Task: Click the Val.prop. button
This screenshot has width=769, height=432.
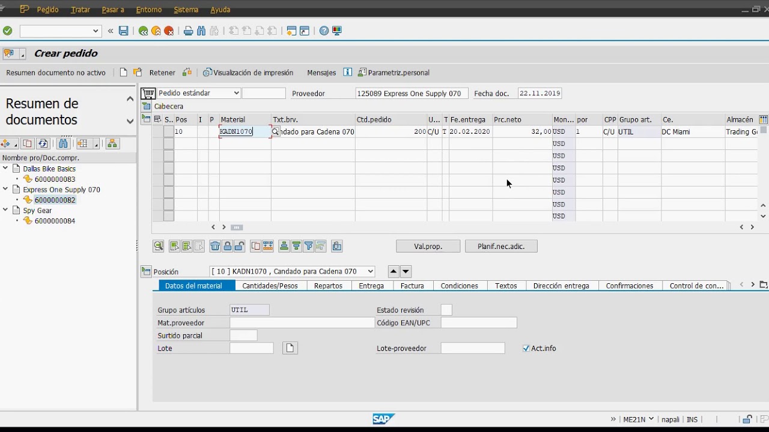Action: coord(428,246)
